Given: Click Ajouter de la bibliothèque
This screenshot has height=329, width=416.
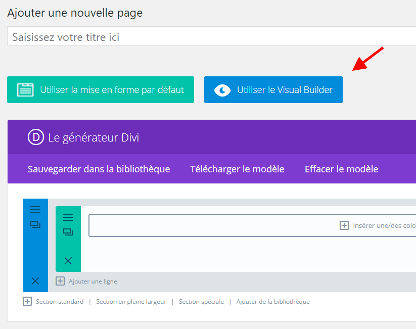Looking at the screenshot, I should click(273, 302).
